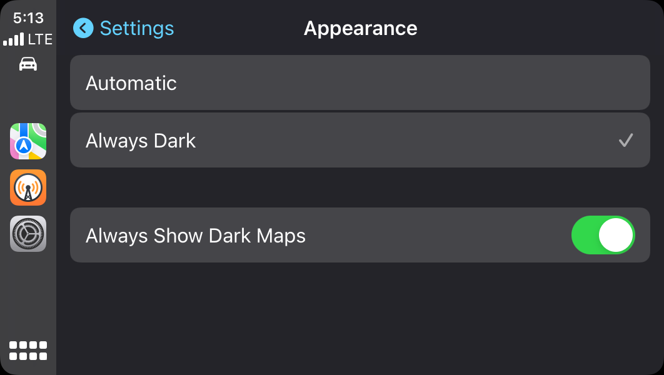
Task: Click the car icon in status area
Action: [28, 64]
